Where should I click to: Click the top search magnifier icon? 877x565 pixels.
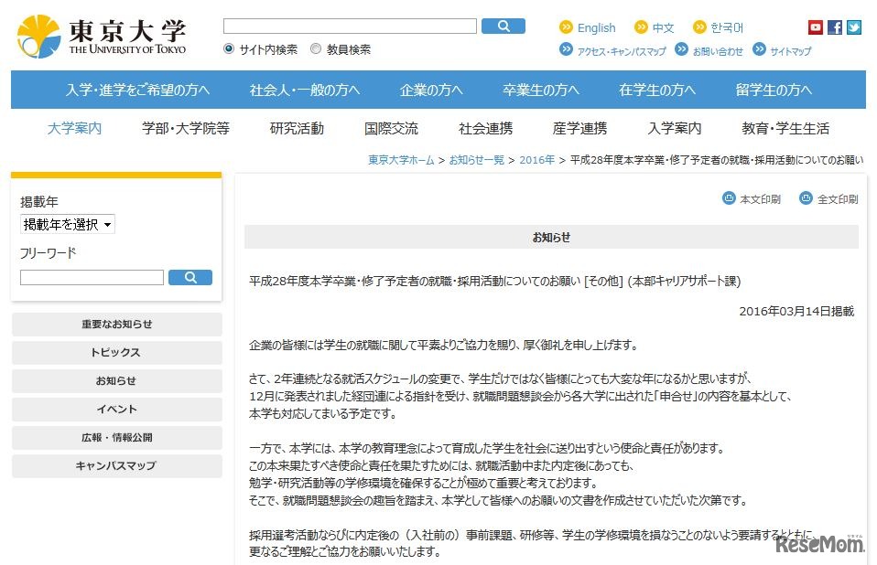click(503, 27)
